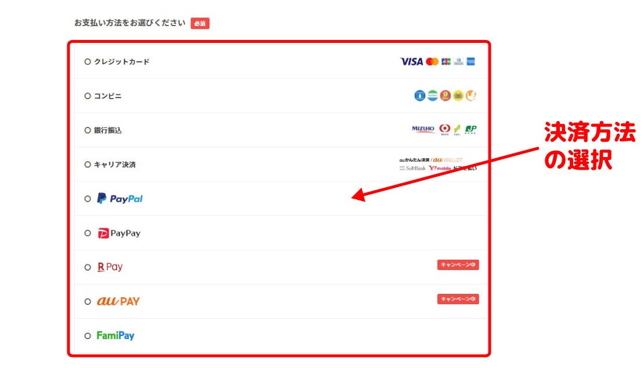The image size is (644, 368).
Task: Select the FamiPay payment option
Action: pyautogui.click(x=88, y=336)
